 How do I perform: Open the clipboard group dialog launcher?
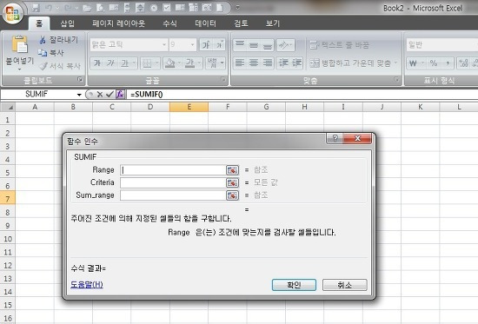click(80, 80)
